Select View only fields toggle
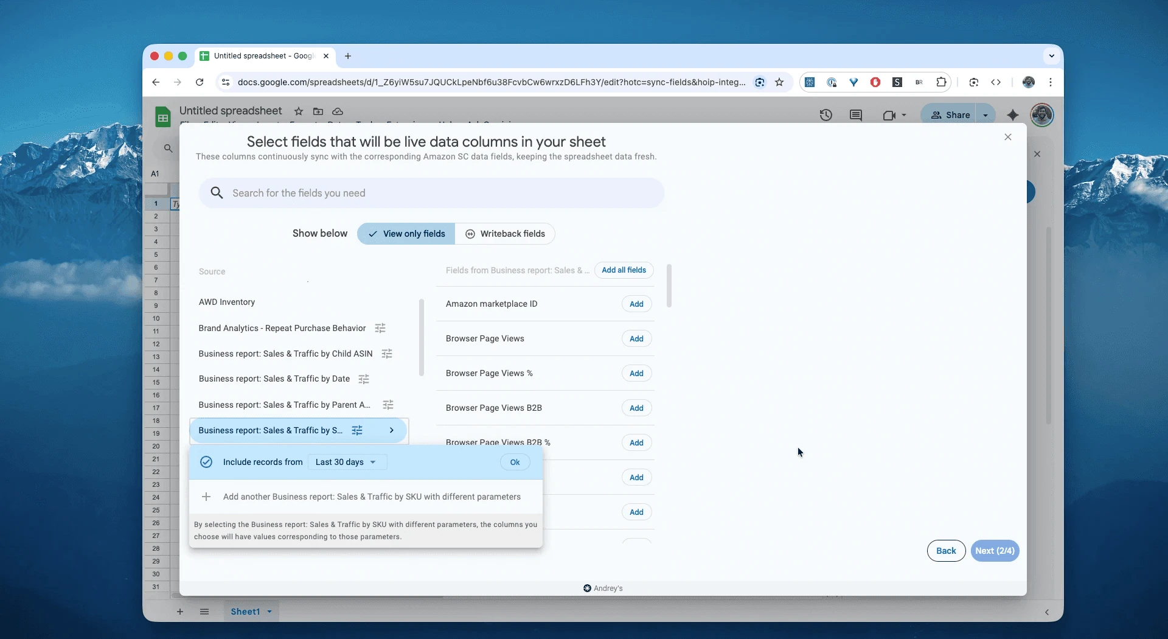The image size is (1168, 639). (406, 234)
